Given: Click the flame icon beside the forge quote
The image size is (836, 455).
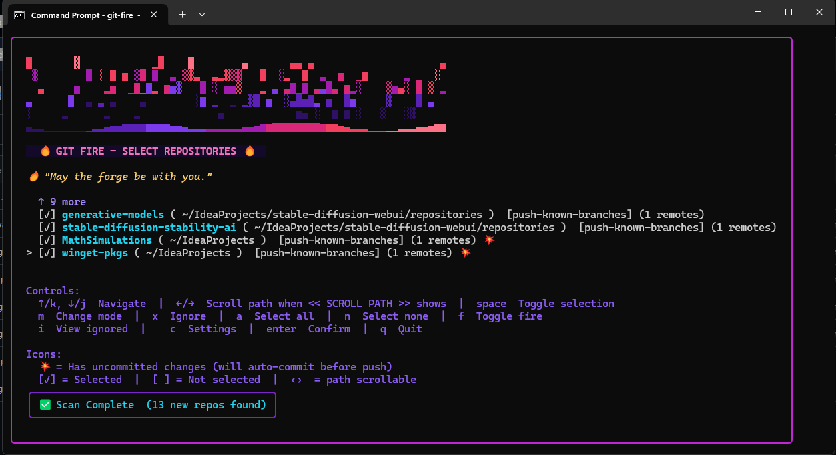Looking at the screenshot, I should pyautogui.click(x=33, y=175).
